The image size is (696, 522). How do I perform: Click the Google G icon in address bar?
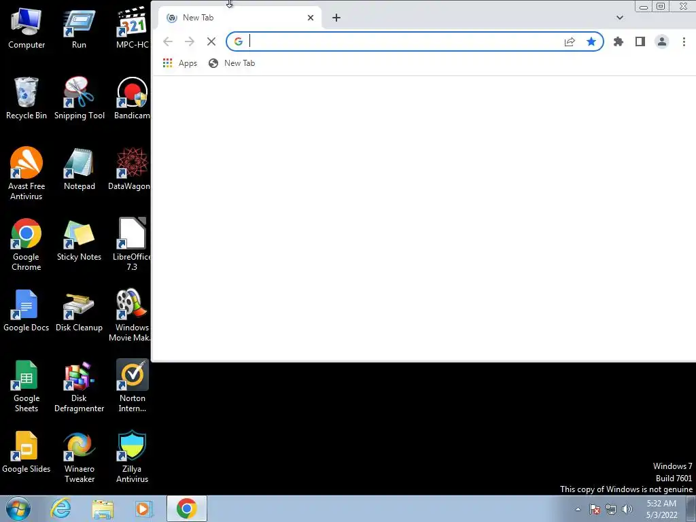tap(239, 41)
